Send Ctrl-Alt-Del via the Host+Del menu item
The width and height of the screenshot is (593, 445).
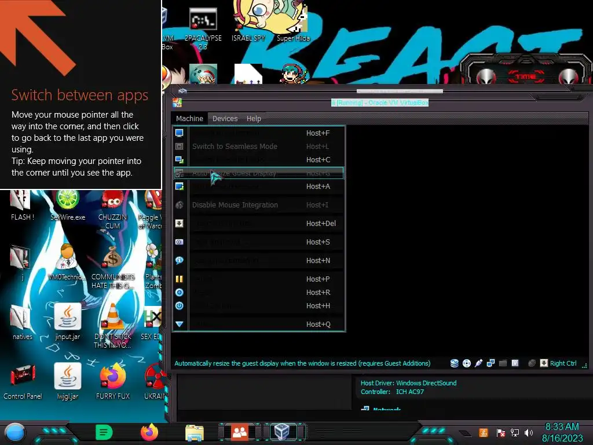(x=259, y=223)
